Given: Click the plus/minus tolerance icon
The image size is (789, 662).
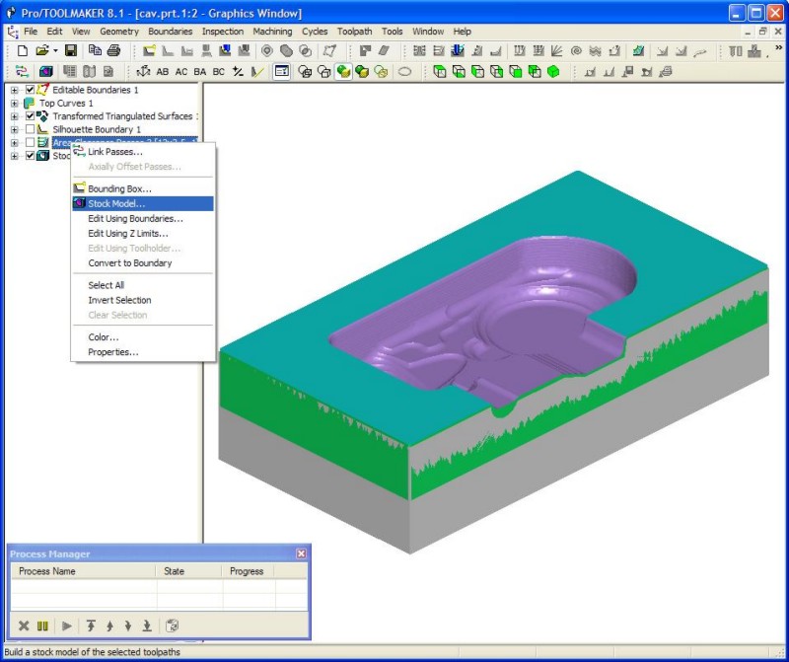Looking at the screenshot, I should click(x=238, y=71).
